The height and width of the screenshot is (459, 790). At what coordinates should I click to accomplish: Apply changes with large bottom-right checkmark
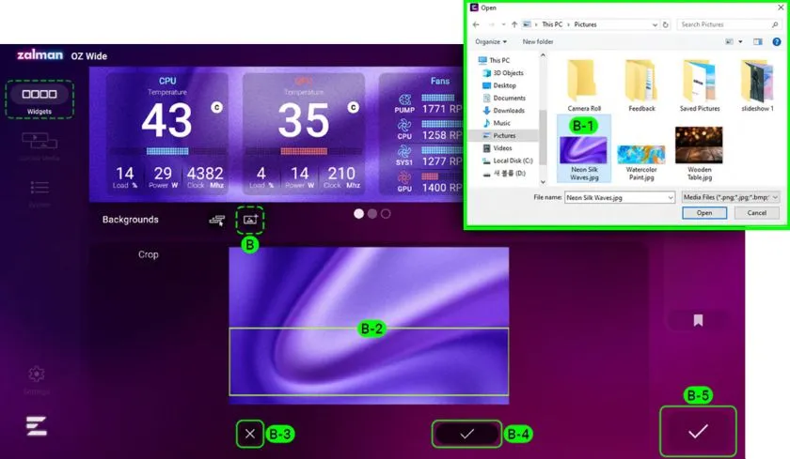coord(698,431)
